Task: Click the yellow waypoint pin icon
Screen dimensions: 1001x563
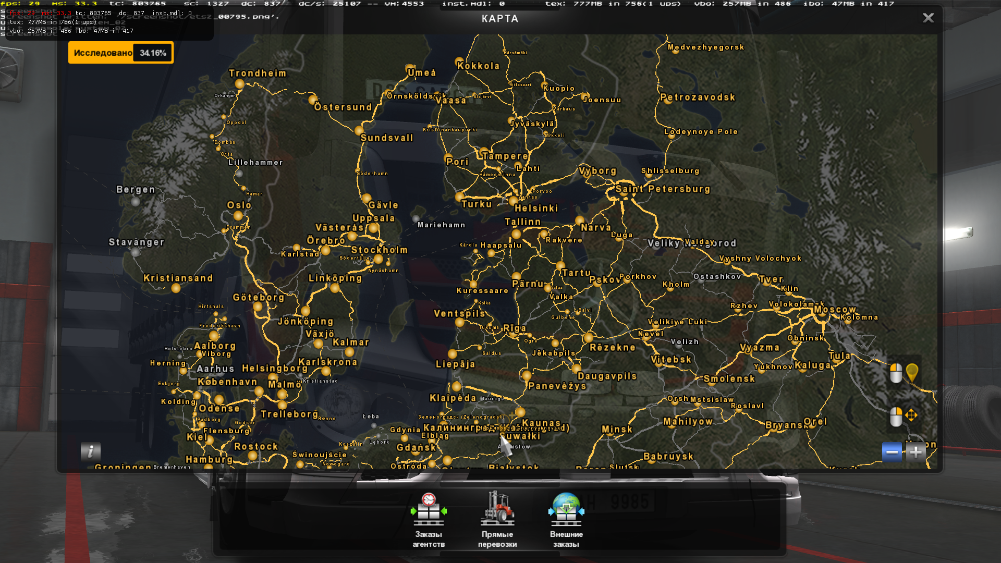Action: pyautogui.click(x=912, y=372)
